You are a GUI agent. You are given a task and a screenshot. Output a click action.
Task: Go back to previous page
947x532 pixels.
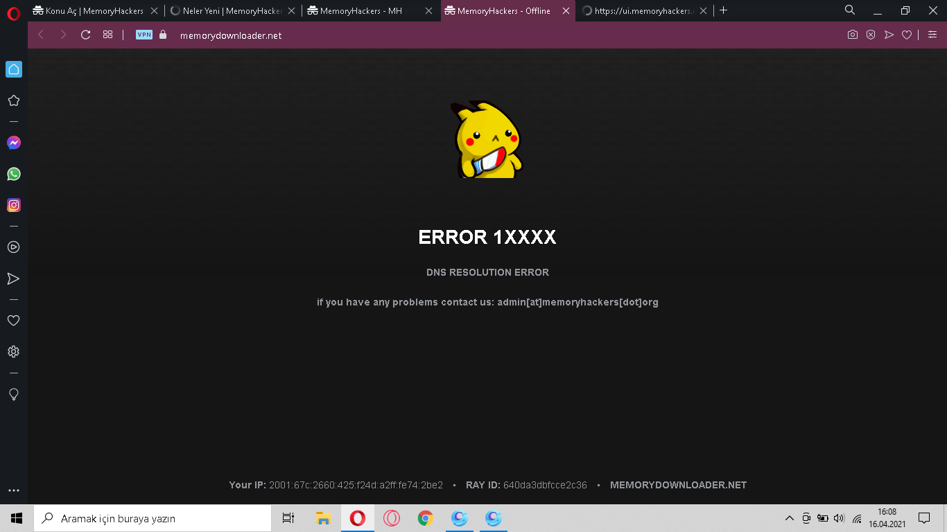(x=41, y=35)
